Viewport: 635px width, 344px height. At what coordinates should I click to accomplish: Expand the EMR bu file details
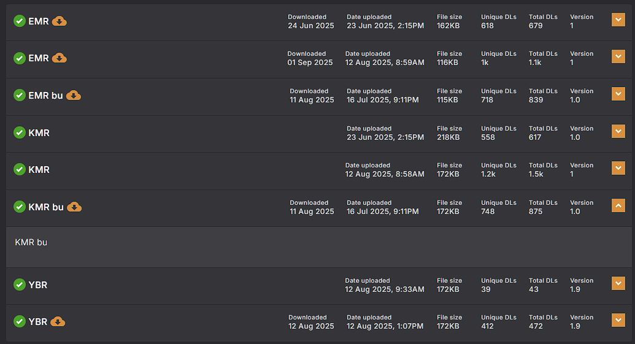point(618,94)
